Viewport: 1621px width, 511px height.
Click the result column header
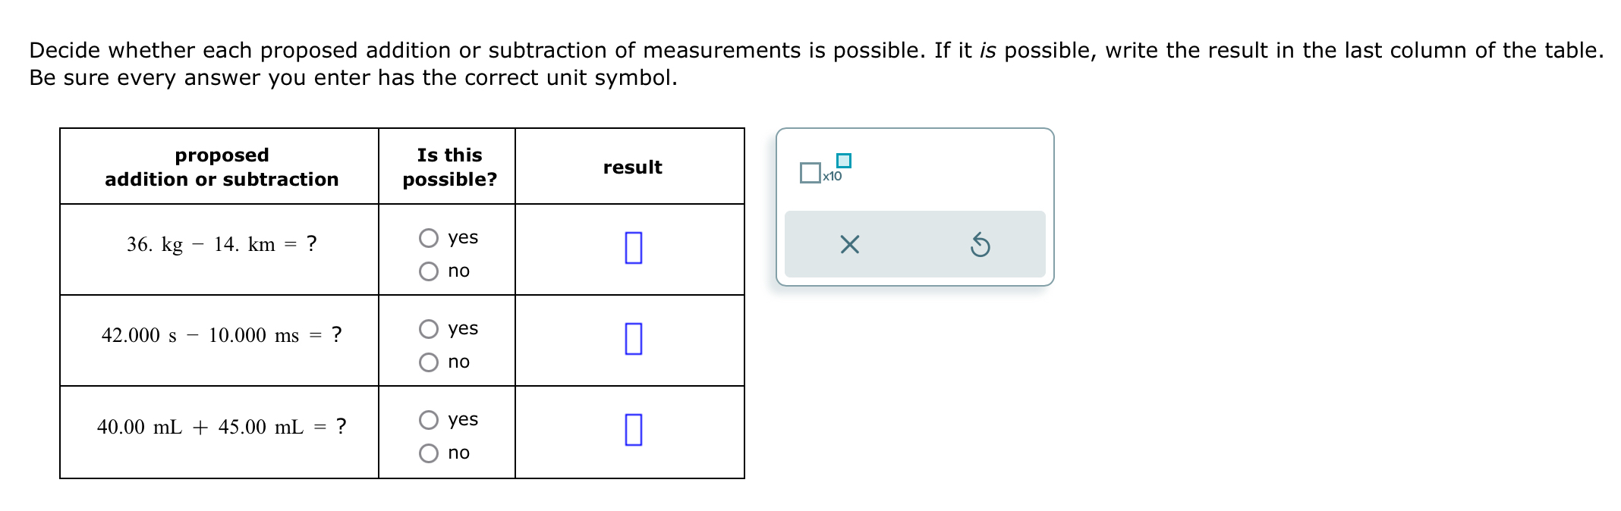click(x=633, y=167)
